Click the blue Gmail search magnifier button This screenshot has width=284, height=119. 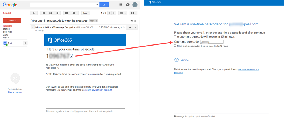pos(104,5)
